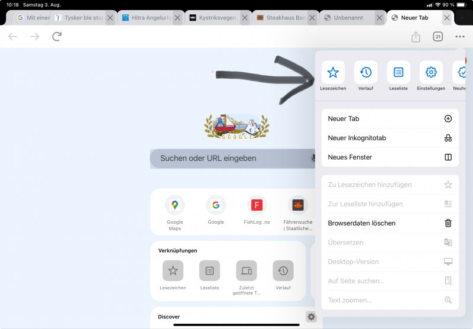
Task: Select Browserdaten löschen option
Action: coord(390,223)
